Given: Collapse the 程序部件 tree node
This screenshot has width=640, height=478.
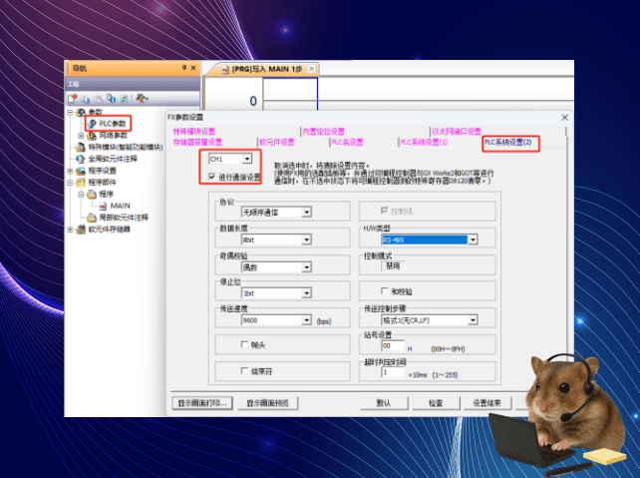Looking at the screenshot, I should pos(70,183).
